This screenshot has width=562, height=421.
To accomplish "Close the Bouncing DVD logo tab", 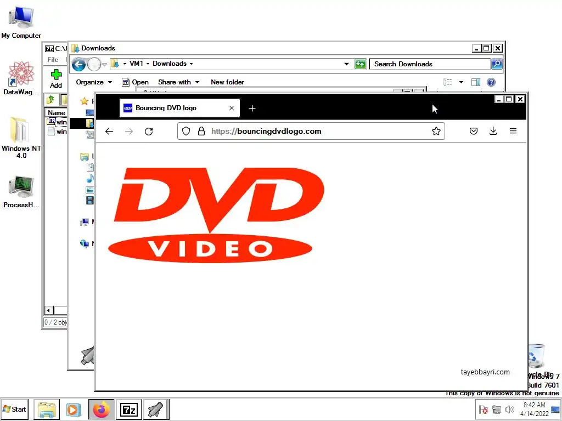I will (x=232, y=108).
